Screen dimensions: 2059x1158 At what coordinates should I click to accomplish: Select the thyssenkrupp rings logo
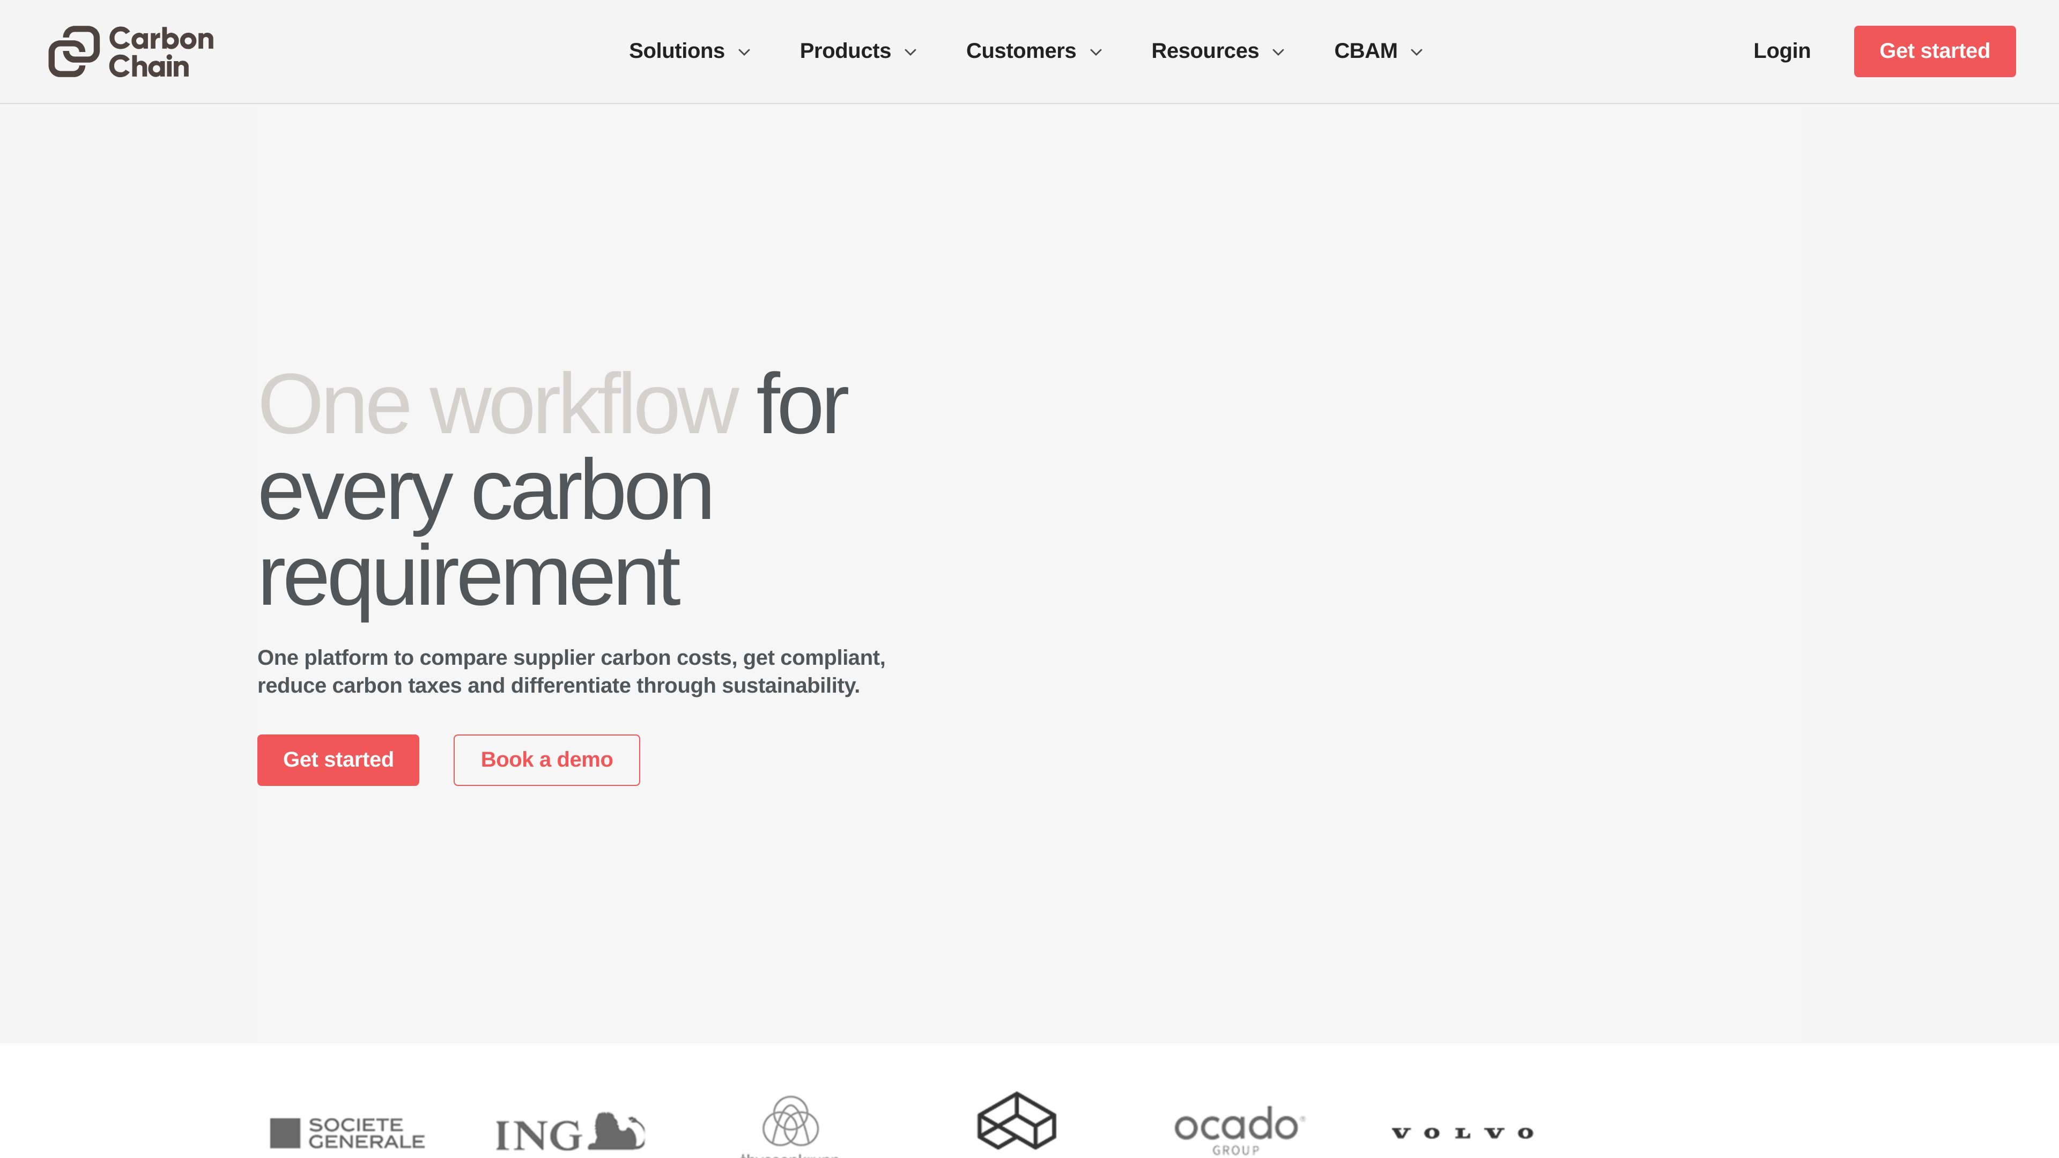[790, 1125]
